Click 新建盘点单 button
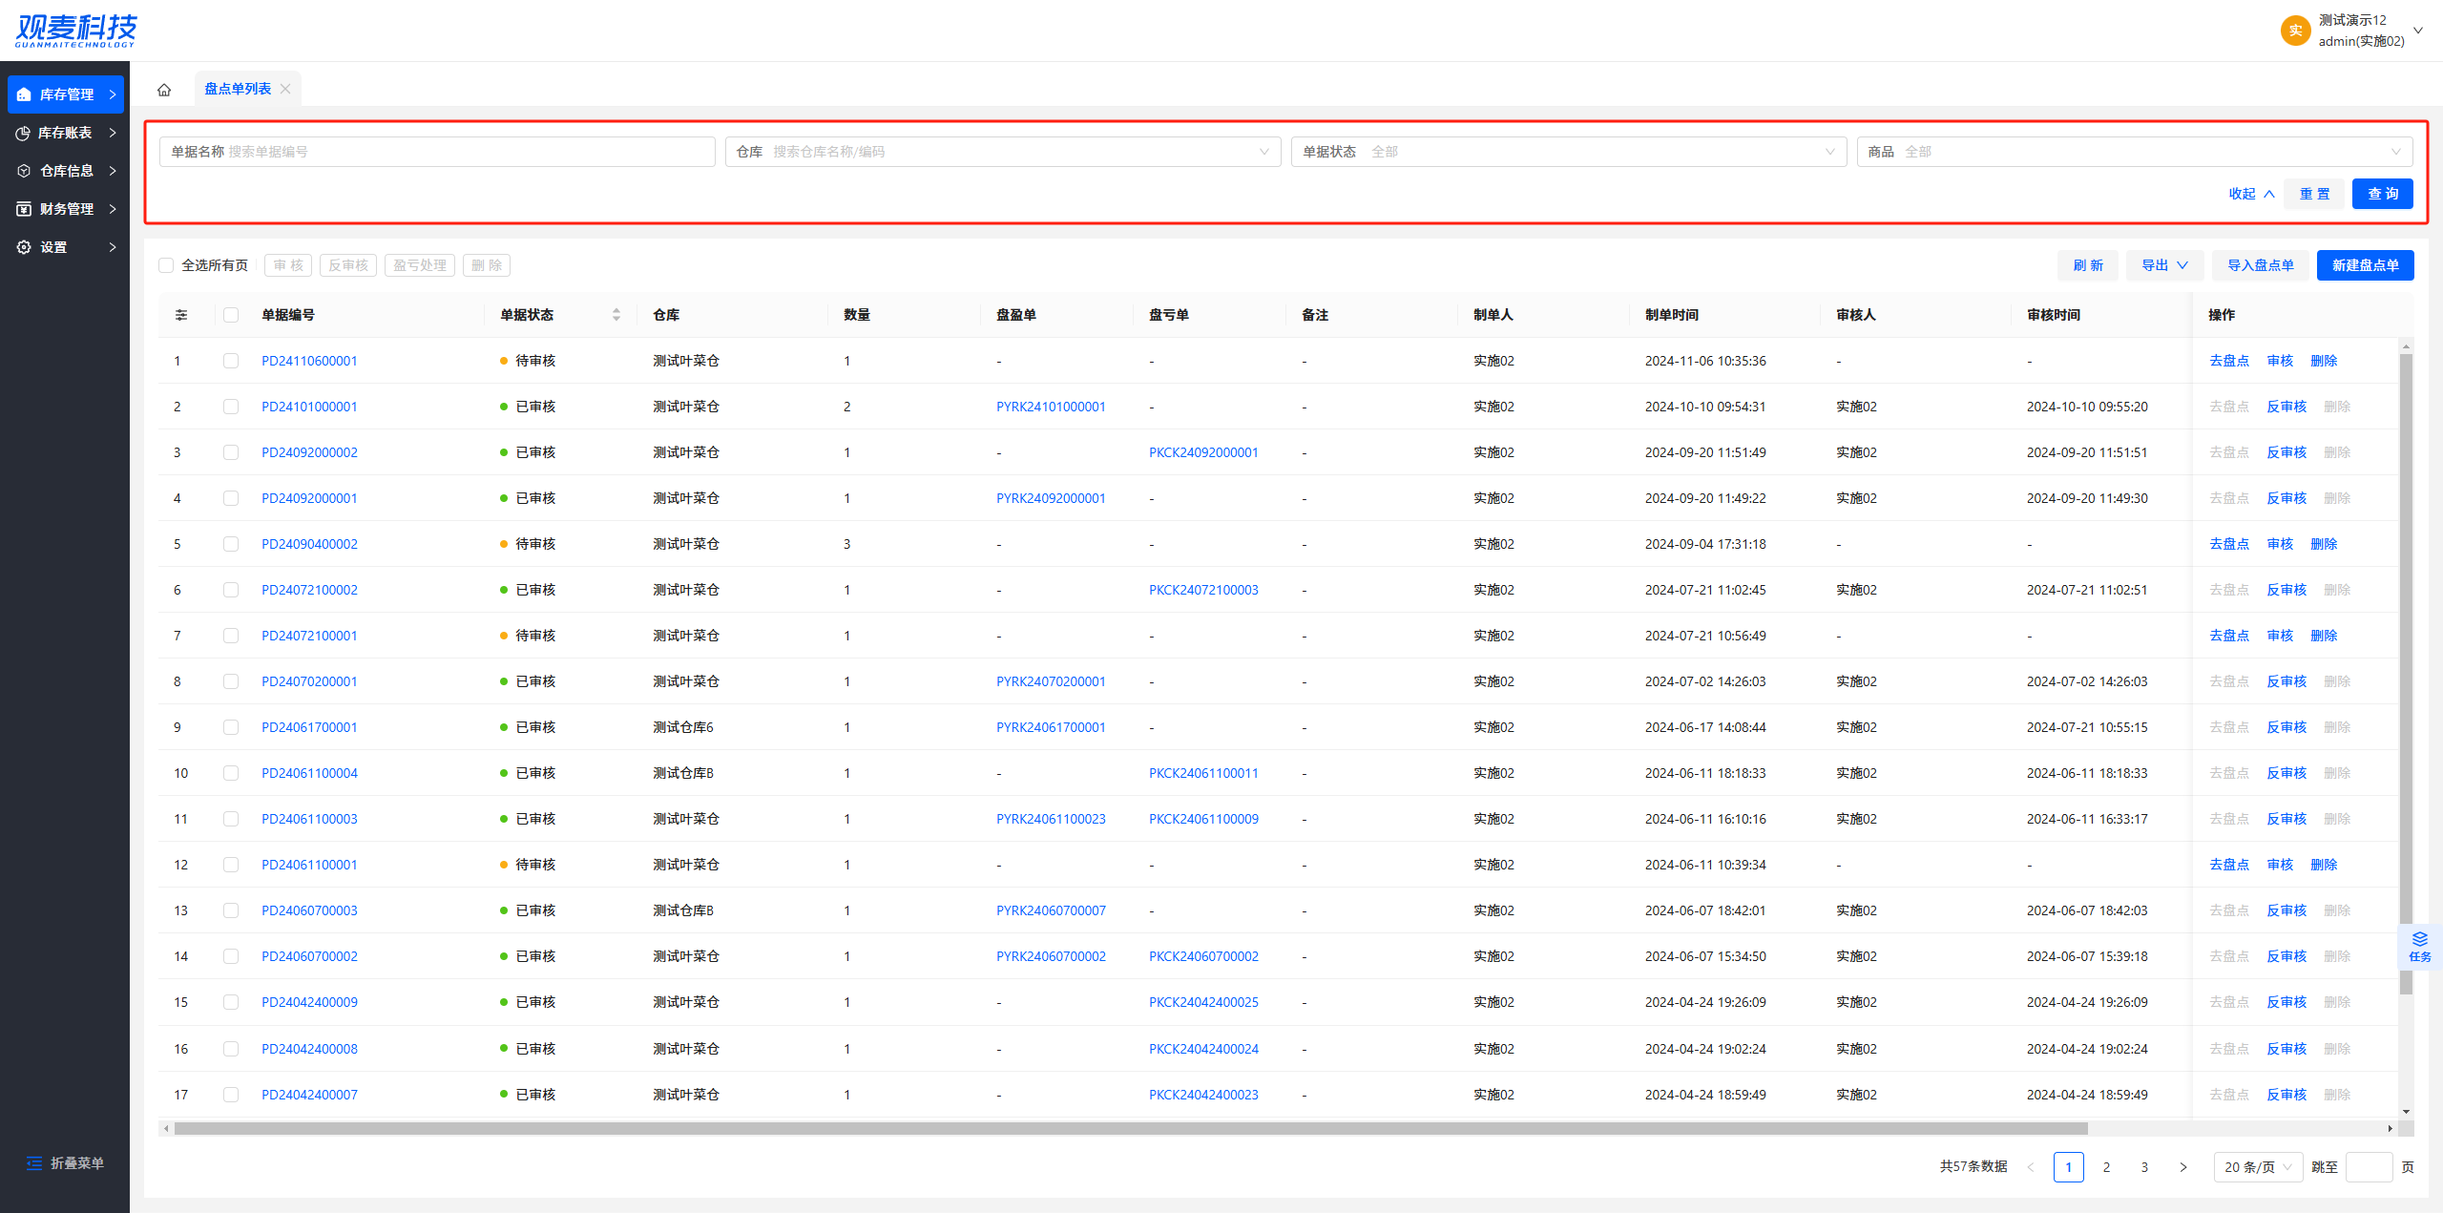The image size is (2443, 1213). (2366, 265)
